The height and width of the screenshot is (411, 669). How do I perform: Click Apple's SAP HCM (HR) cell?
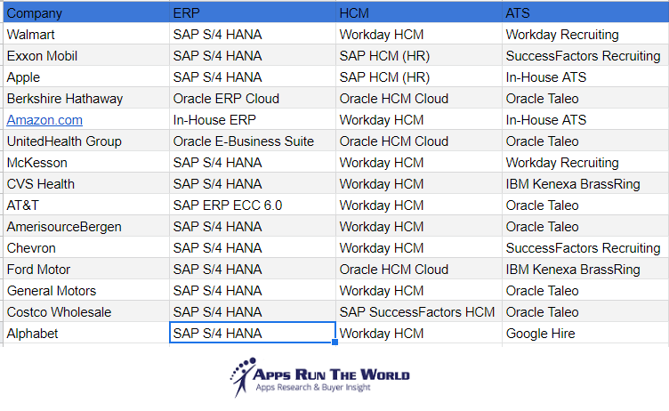pos(419,77)
